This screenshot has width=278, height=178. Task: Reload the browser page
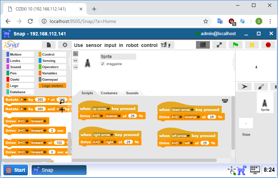coord(30,21)
